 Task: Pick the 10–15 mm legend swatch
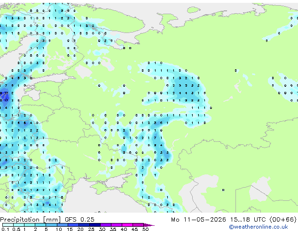pos(63,225)
